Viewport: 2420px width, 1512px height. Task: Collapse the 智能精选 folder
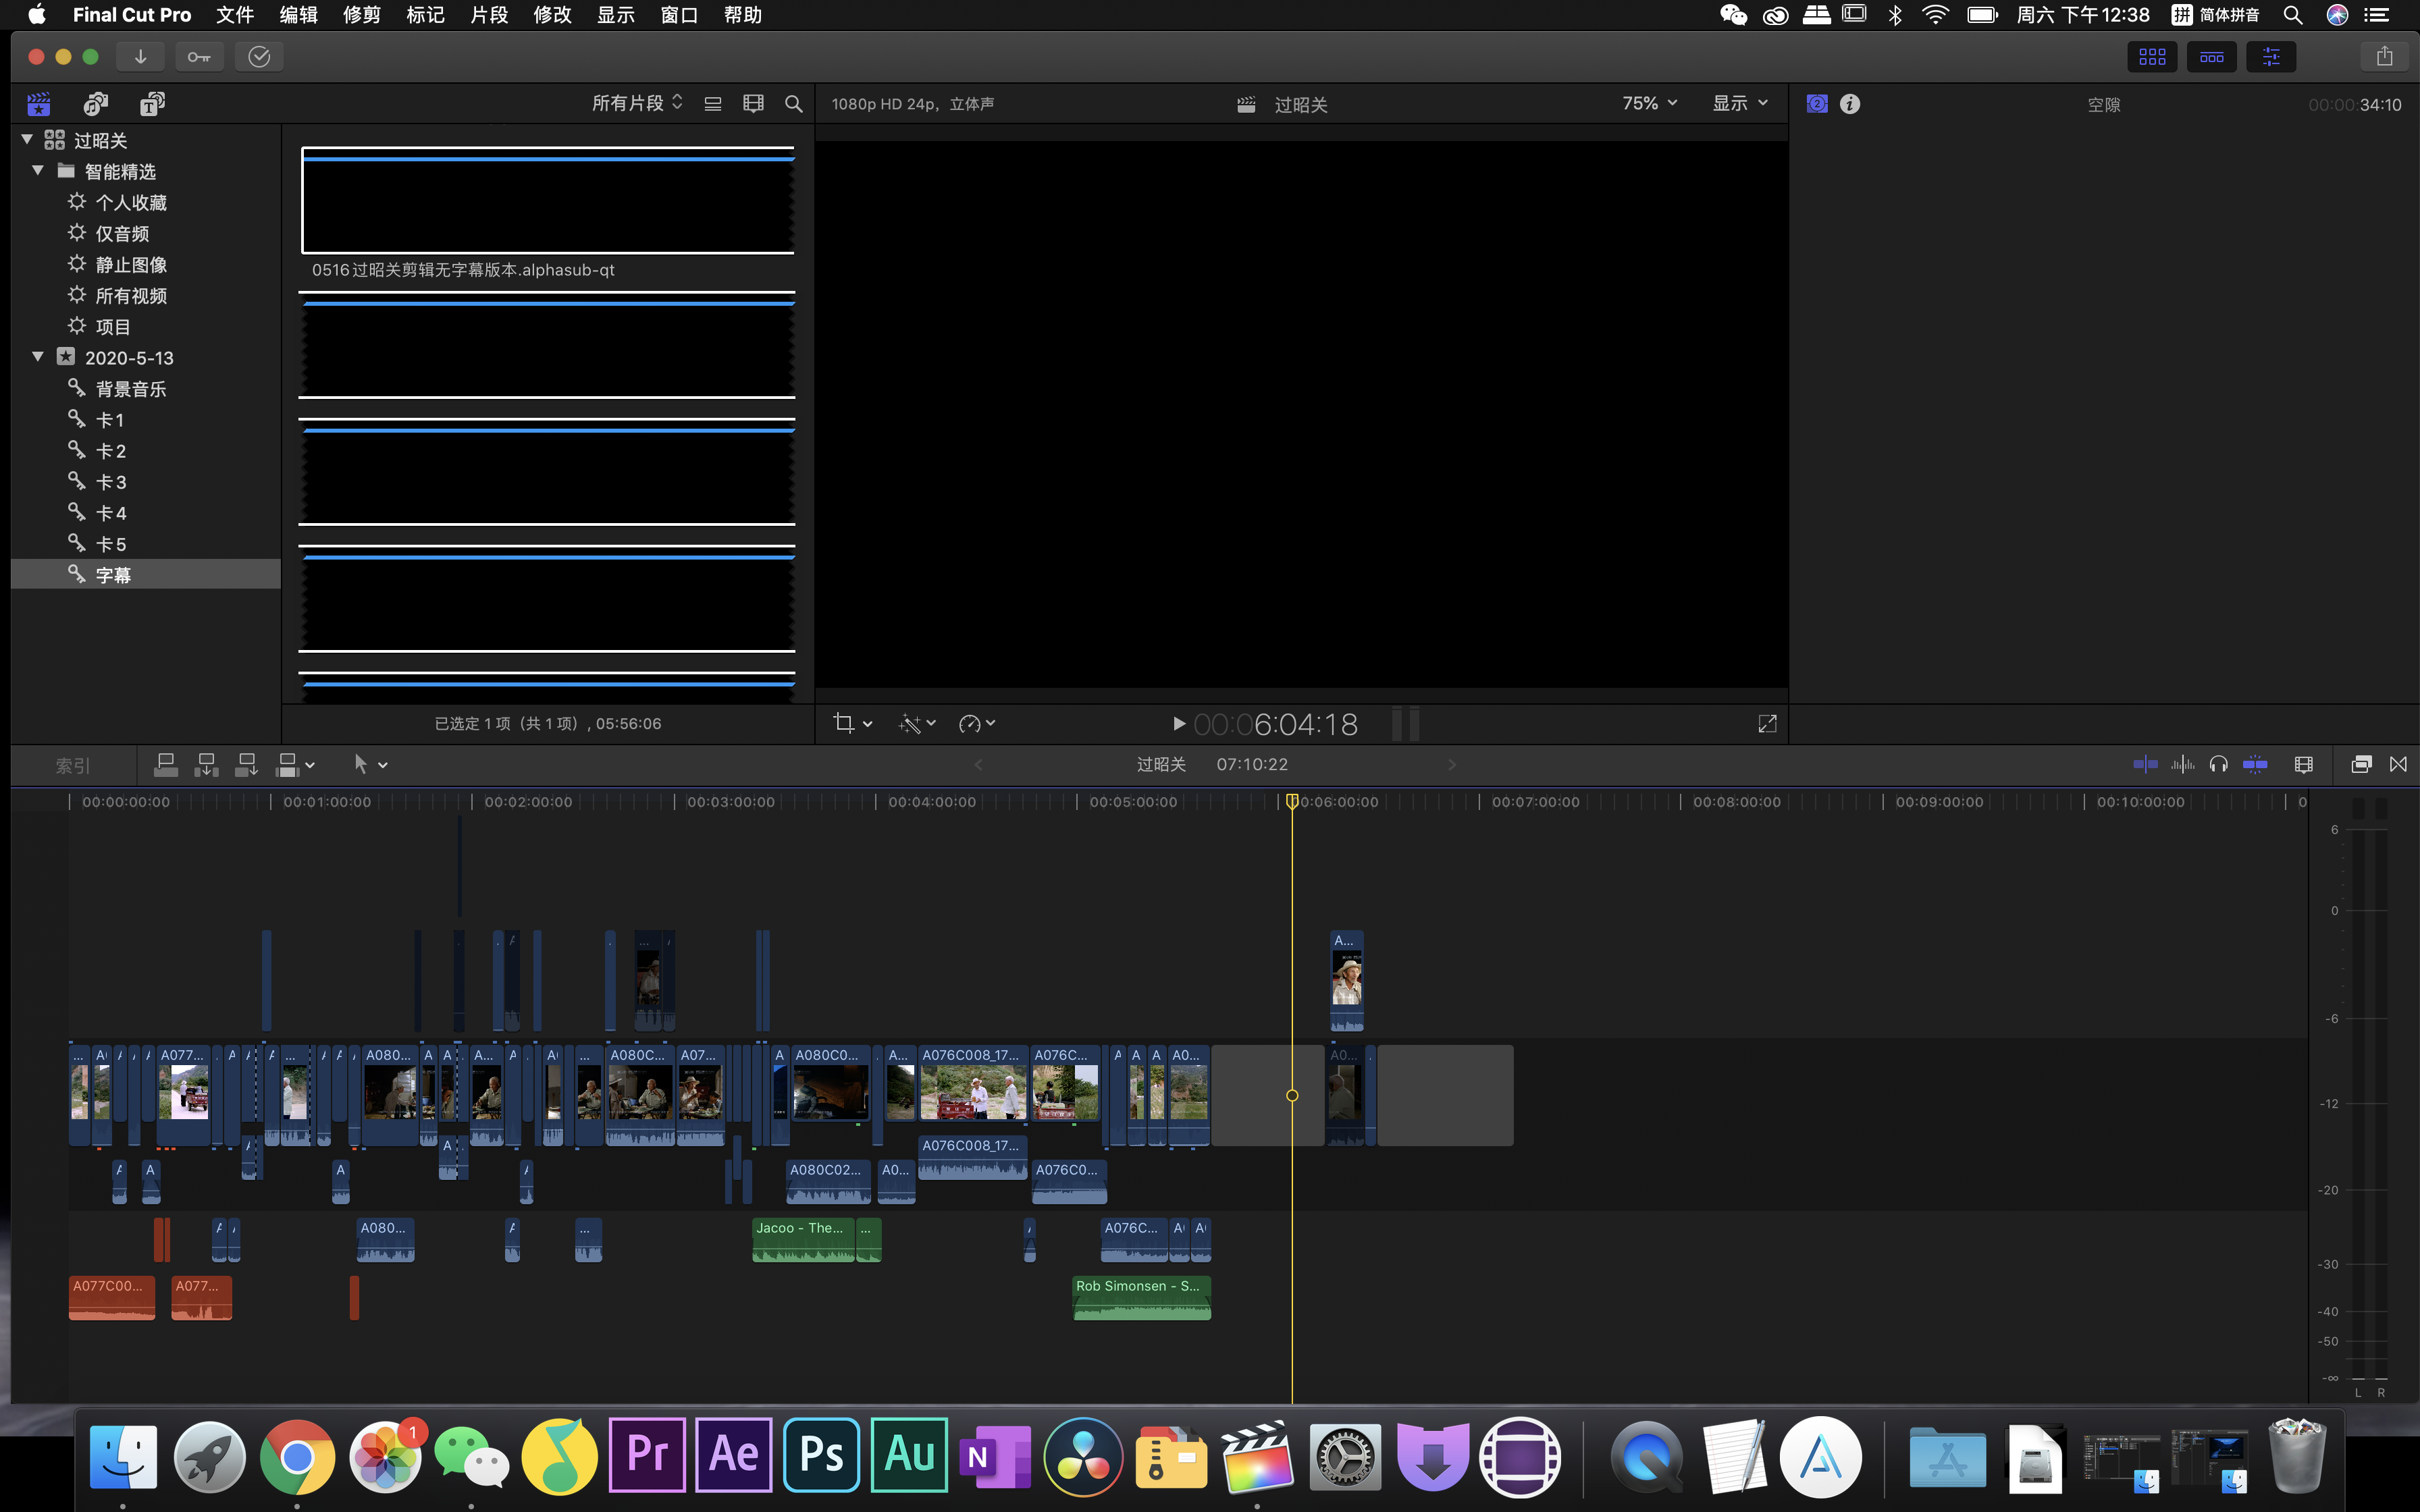(x=38, y=171)
